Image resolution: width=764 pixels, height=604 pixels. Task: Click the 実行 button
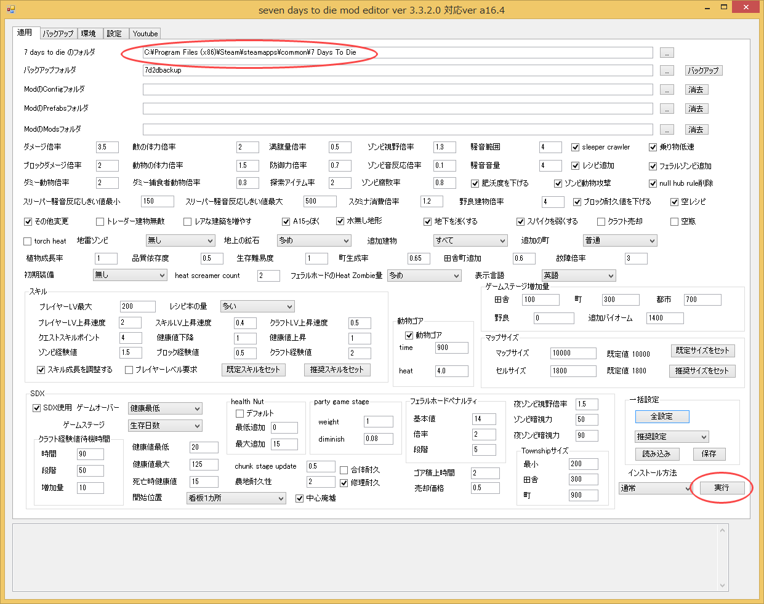[722, 488]
